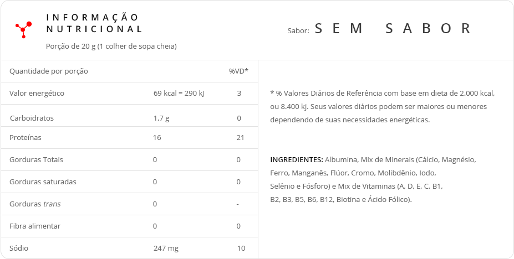Click the Quantidade por porção header

[48, 71]
